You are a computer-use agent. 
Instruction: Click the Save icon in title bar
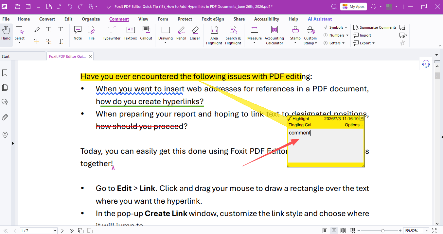point(28,7)
